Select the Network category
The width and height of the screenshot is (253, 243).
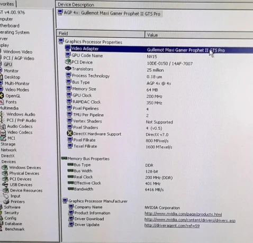coord(9,150)
